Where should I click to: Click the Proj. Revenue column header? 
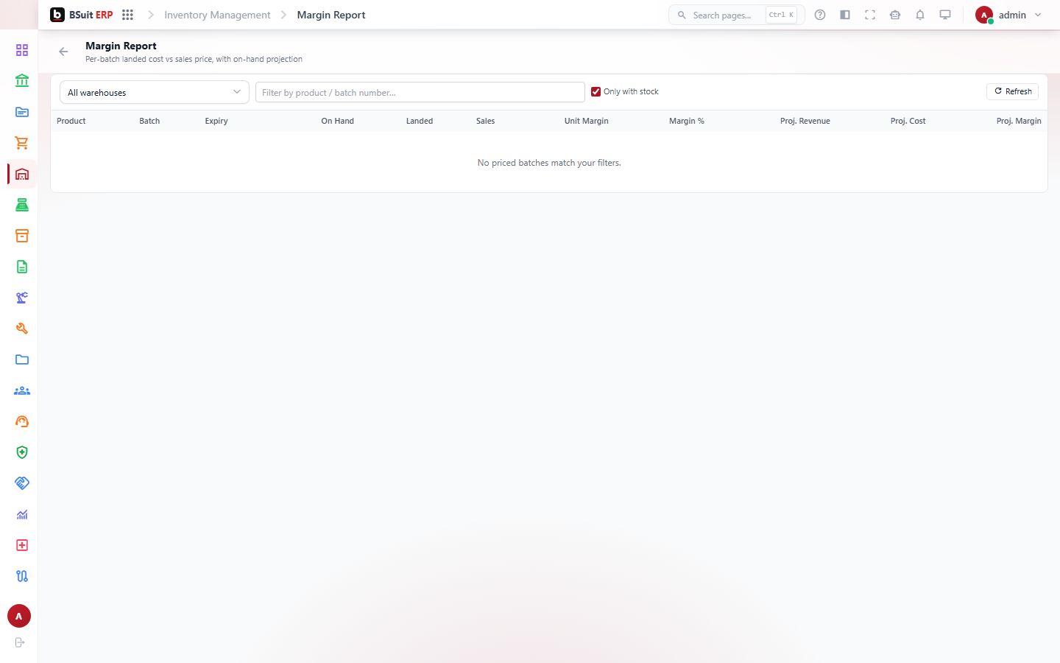click(x=805, y=121)
